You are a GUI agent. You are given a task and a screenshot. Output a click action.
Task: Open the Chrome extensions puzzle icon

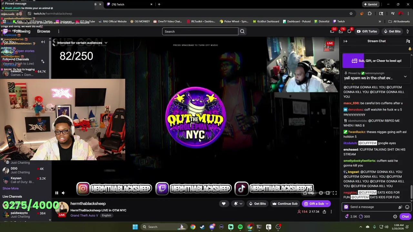point(370,14)
